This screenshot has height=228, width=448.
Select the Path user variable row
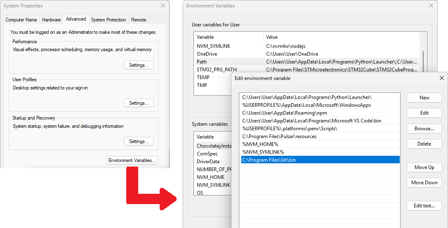305,62
